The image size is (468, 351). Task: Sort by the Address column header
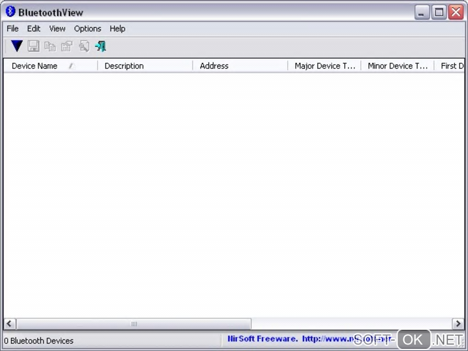240,66
